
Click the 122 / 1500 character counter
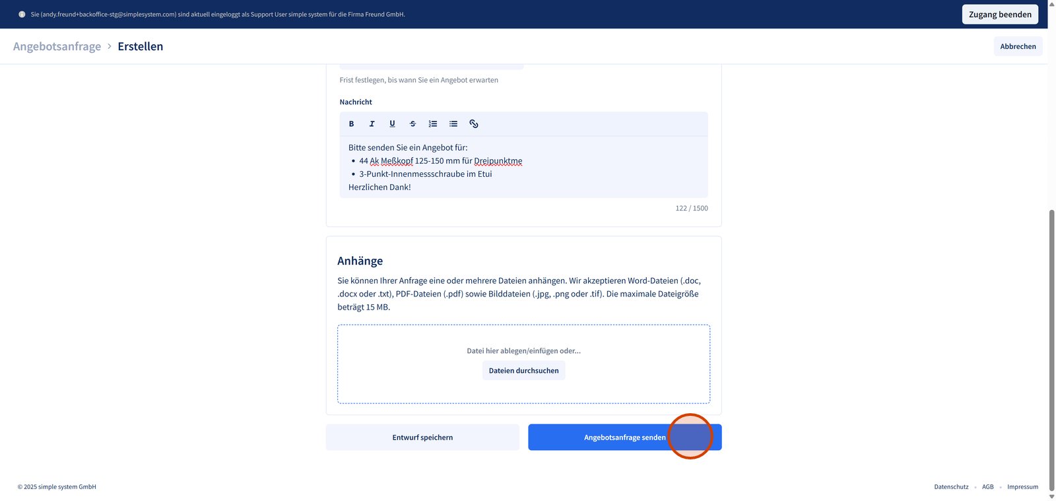click(692, 209)
